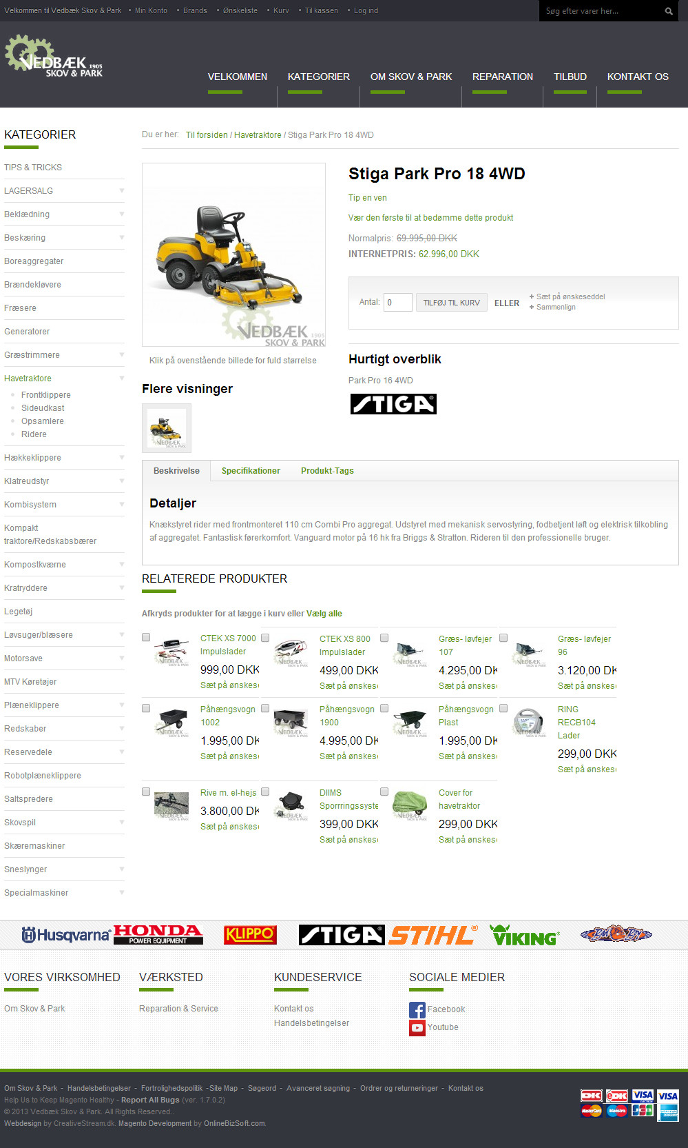Open the Facebook icon in Sociale Medier
The image size is (688, 1148).
tap(417, 1009)
